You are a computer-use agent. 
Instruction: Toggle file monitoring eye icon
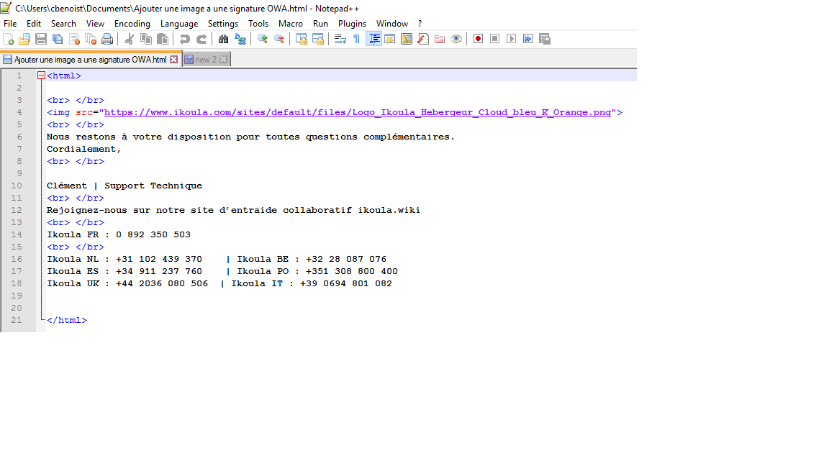pos(456,39)
